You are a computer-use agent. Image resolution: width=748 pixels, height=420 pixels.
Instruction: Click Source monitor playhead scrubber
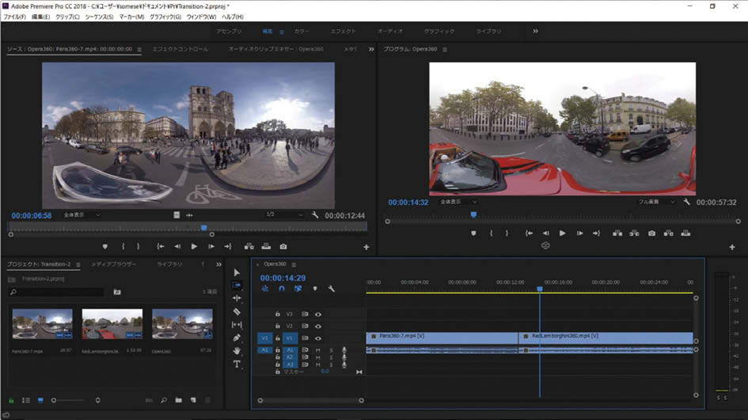tap(204, 228)
